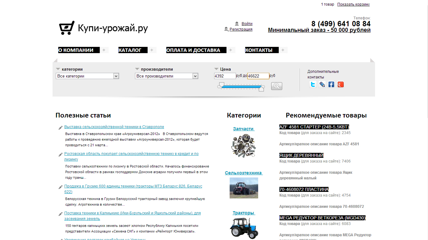
Task: Open product 70-4608072 ПЛАСТИНА
Action: [x=304, y=189]
